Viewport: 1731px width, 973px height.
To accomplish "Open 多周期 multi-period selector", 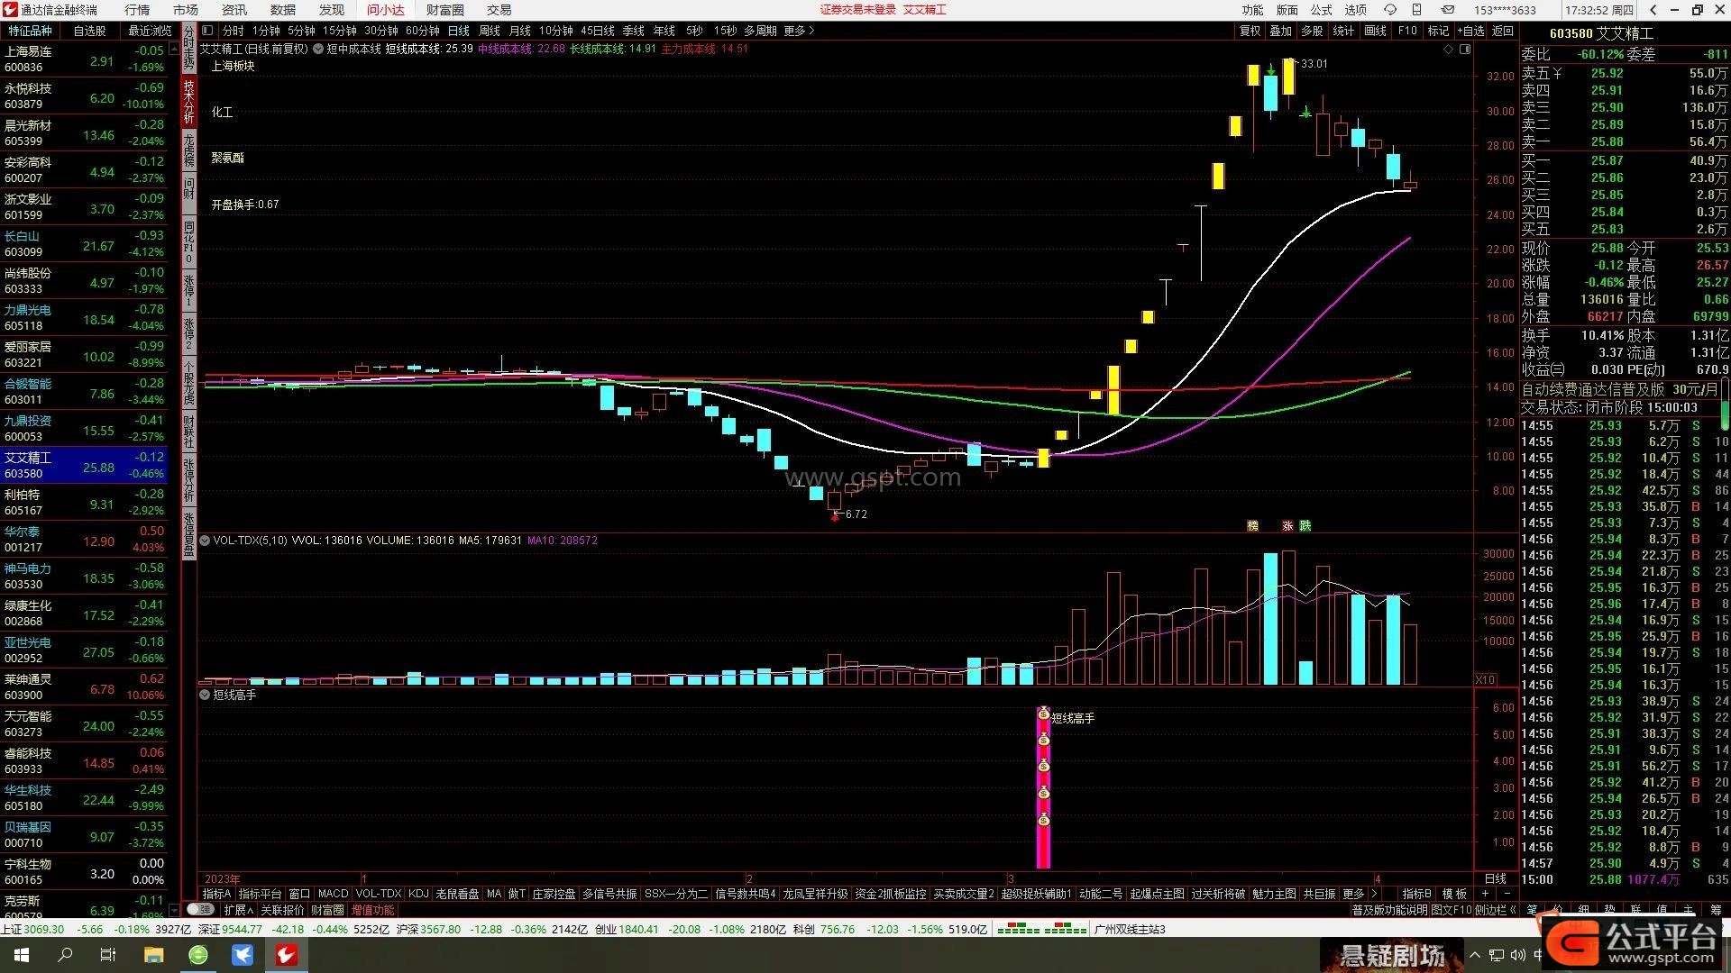I will [x=760, y=31].
